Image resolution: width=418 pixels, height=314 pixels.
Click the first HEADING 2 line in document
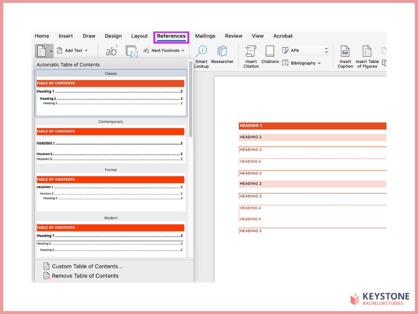pyautogui.click(x=312, y=137)
